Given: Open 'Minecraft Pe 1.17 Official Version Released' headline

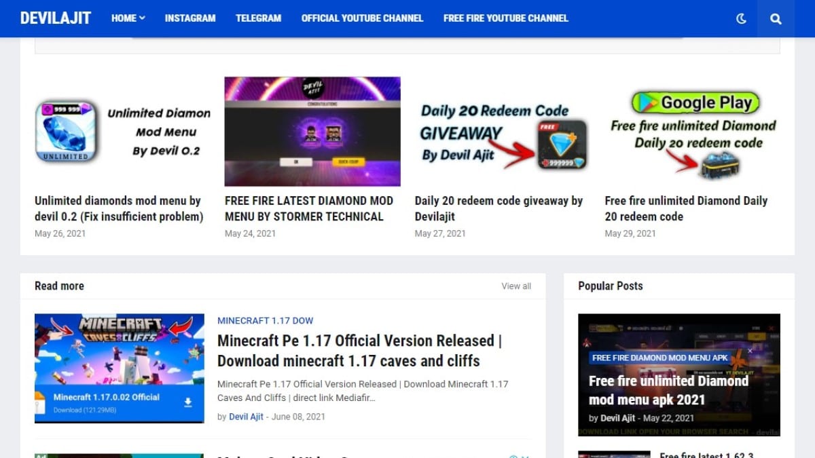Looking at the screenshot, I should click(x=360, y=351).
